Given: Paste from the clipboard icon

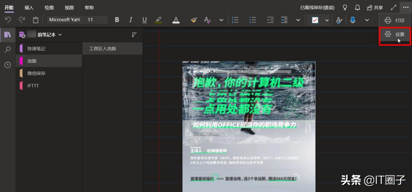Looking at the screenshot, I should (35, 20).
